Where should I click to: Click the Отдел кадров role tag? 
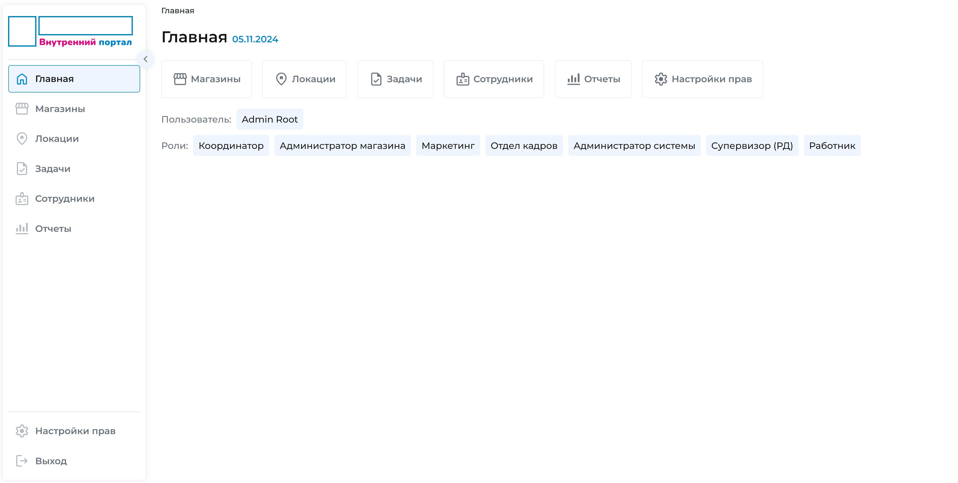524,146
